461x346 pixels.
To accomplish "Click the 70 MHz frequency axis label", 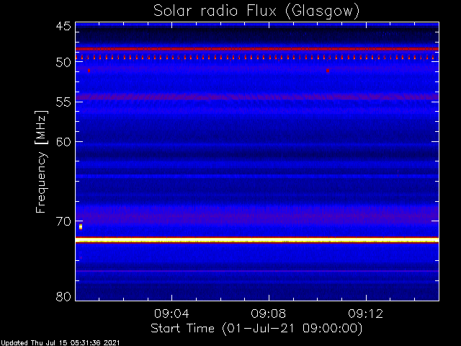I will [63, 221].
